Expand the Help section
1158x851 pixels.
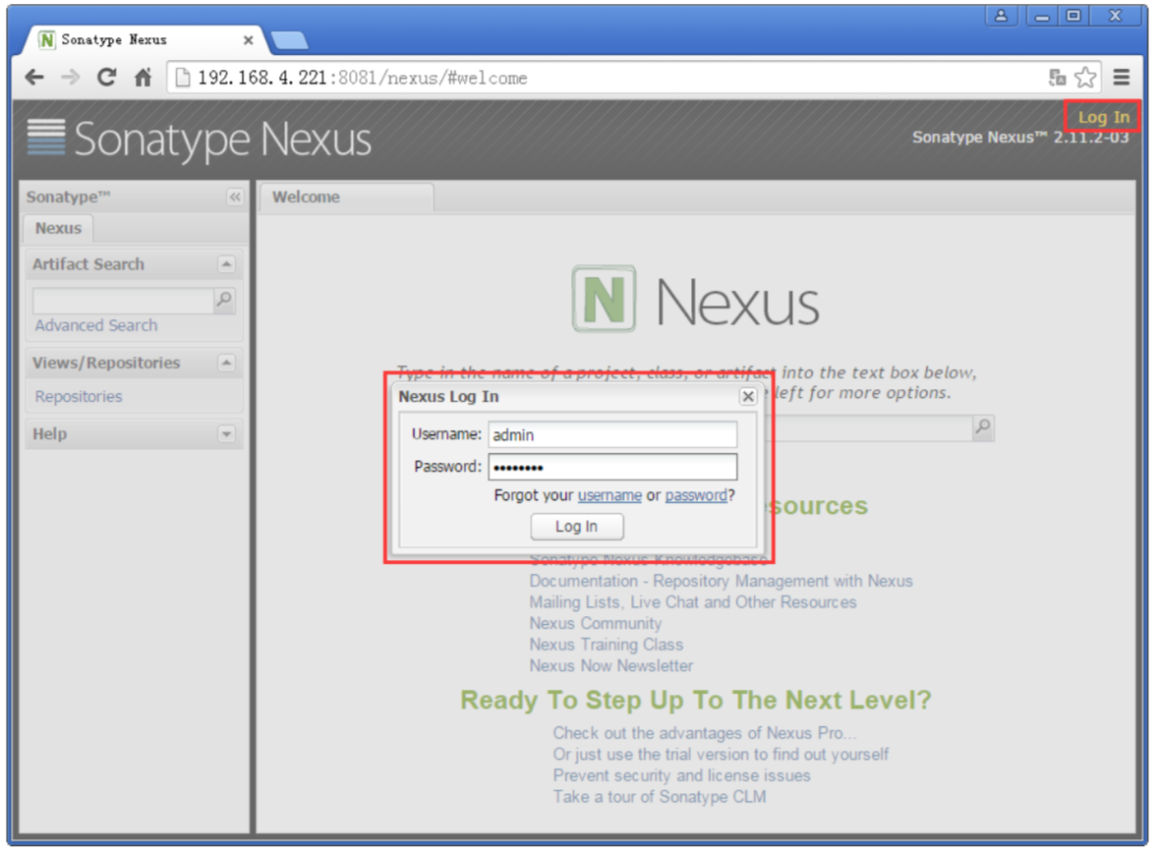pyautogui.click(x=226, y=434)
